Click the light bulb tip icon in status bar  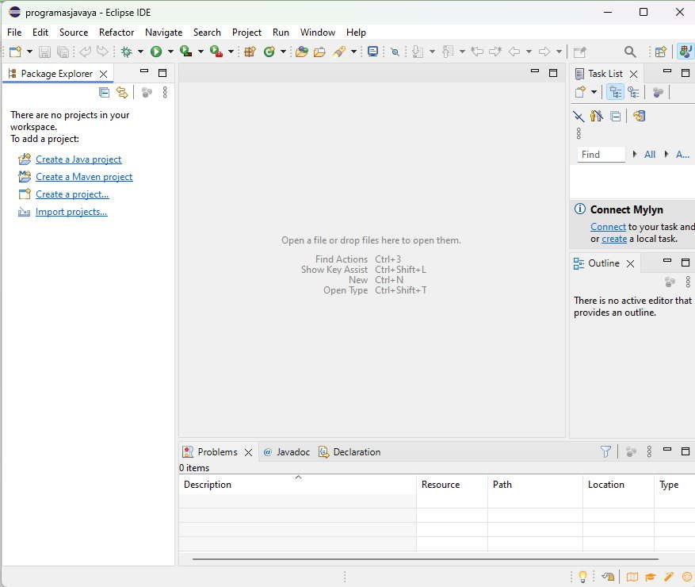(x=582, y=577)
